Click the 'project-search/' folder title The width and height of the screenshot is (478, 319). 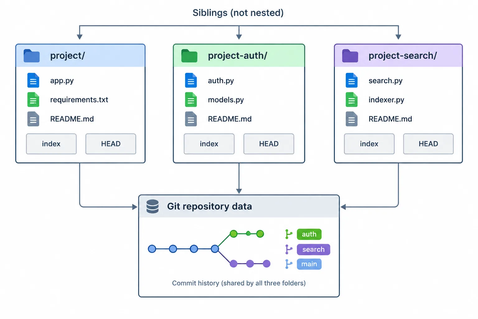coord(403,56)
